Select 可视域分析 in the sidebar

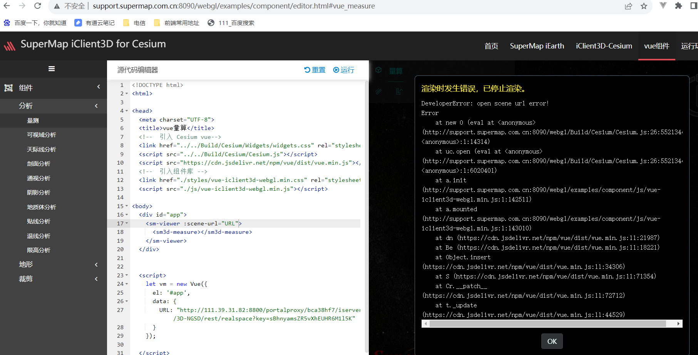42,135
